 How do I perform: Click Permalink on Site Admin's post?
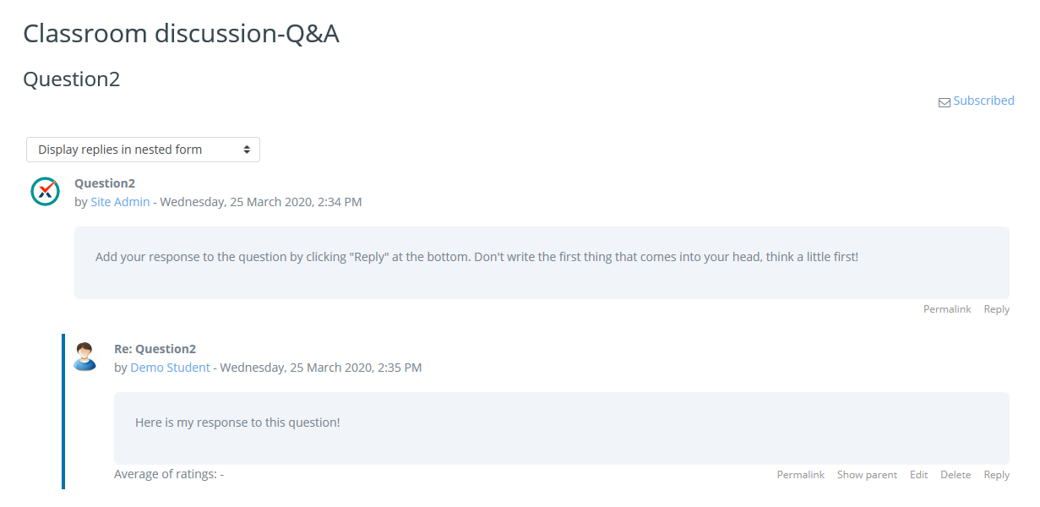pyautogui.click(x=947, y=309)
